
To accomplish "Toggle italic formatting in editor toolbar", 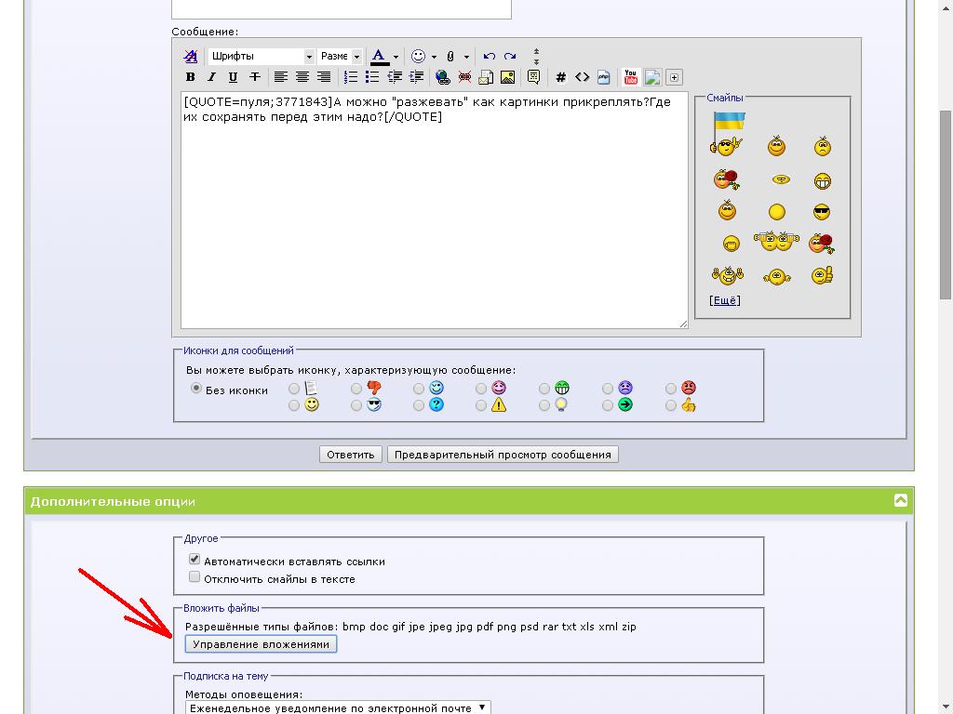I will 211,77.
